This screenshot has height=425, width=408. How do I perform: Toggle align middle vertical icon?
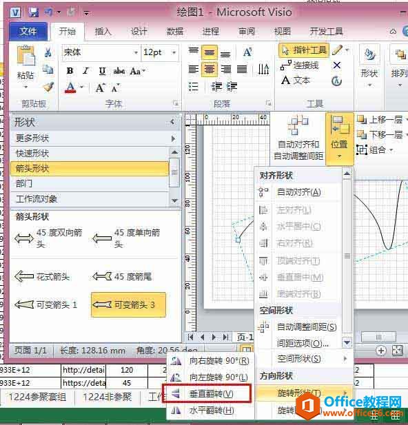(209, 52)
